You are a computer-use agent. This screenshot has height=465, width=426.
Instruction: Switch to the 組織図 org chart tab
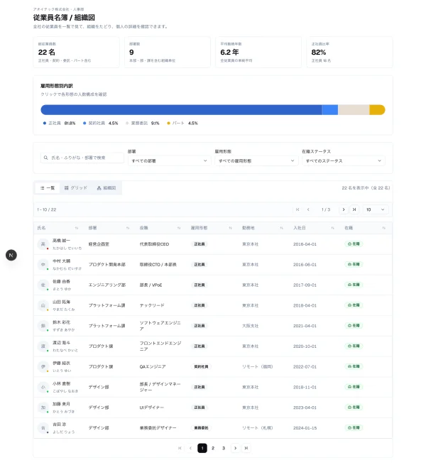[106, 188]
